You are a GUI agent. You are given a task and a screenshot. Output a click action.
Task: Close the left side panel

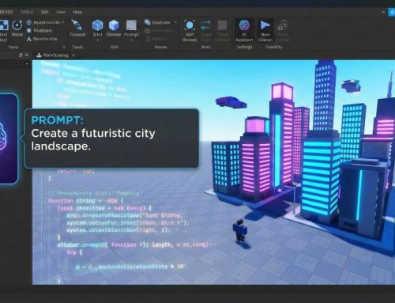pyautogui.click(x=27, y=55)
